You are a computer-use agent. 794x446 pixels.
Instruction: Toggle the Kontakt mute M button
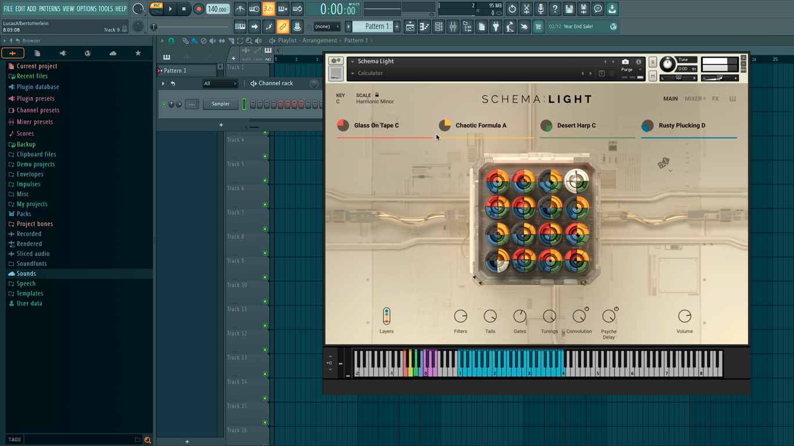click(x=653, y=75)
